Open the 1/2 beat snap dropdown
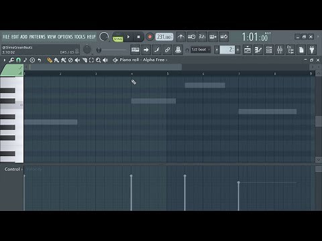The width and height of the screenshot is (322, 241). [201, 50]
